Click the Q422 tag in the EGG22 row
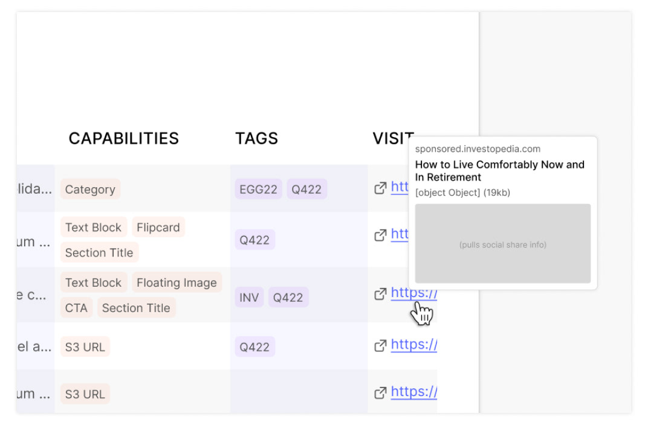The width and height of the screenshot is (648, 425). pos(306,189)
